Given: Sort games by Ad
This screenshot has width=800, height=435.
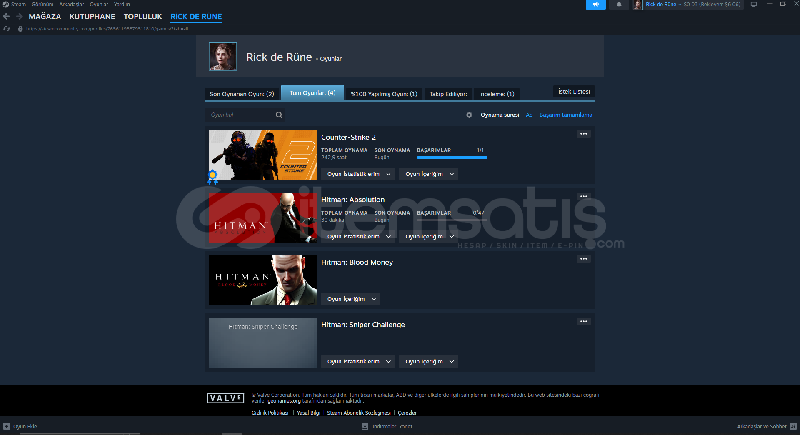Looking at the screenshot, I should tap(529, 115).
